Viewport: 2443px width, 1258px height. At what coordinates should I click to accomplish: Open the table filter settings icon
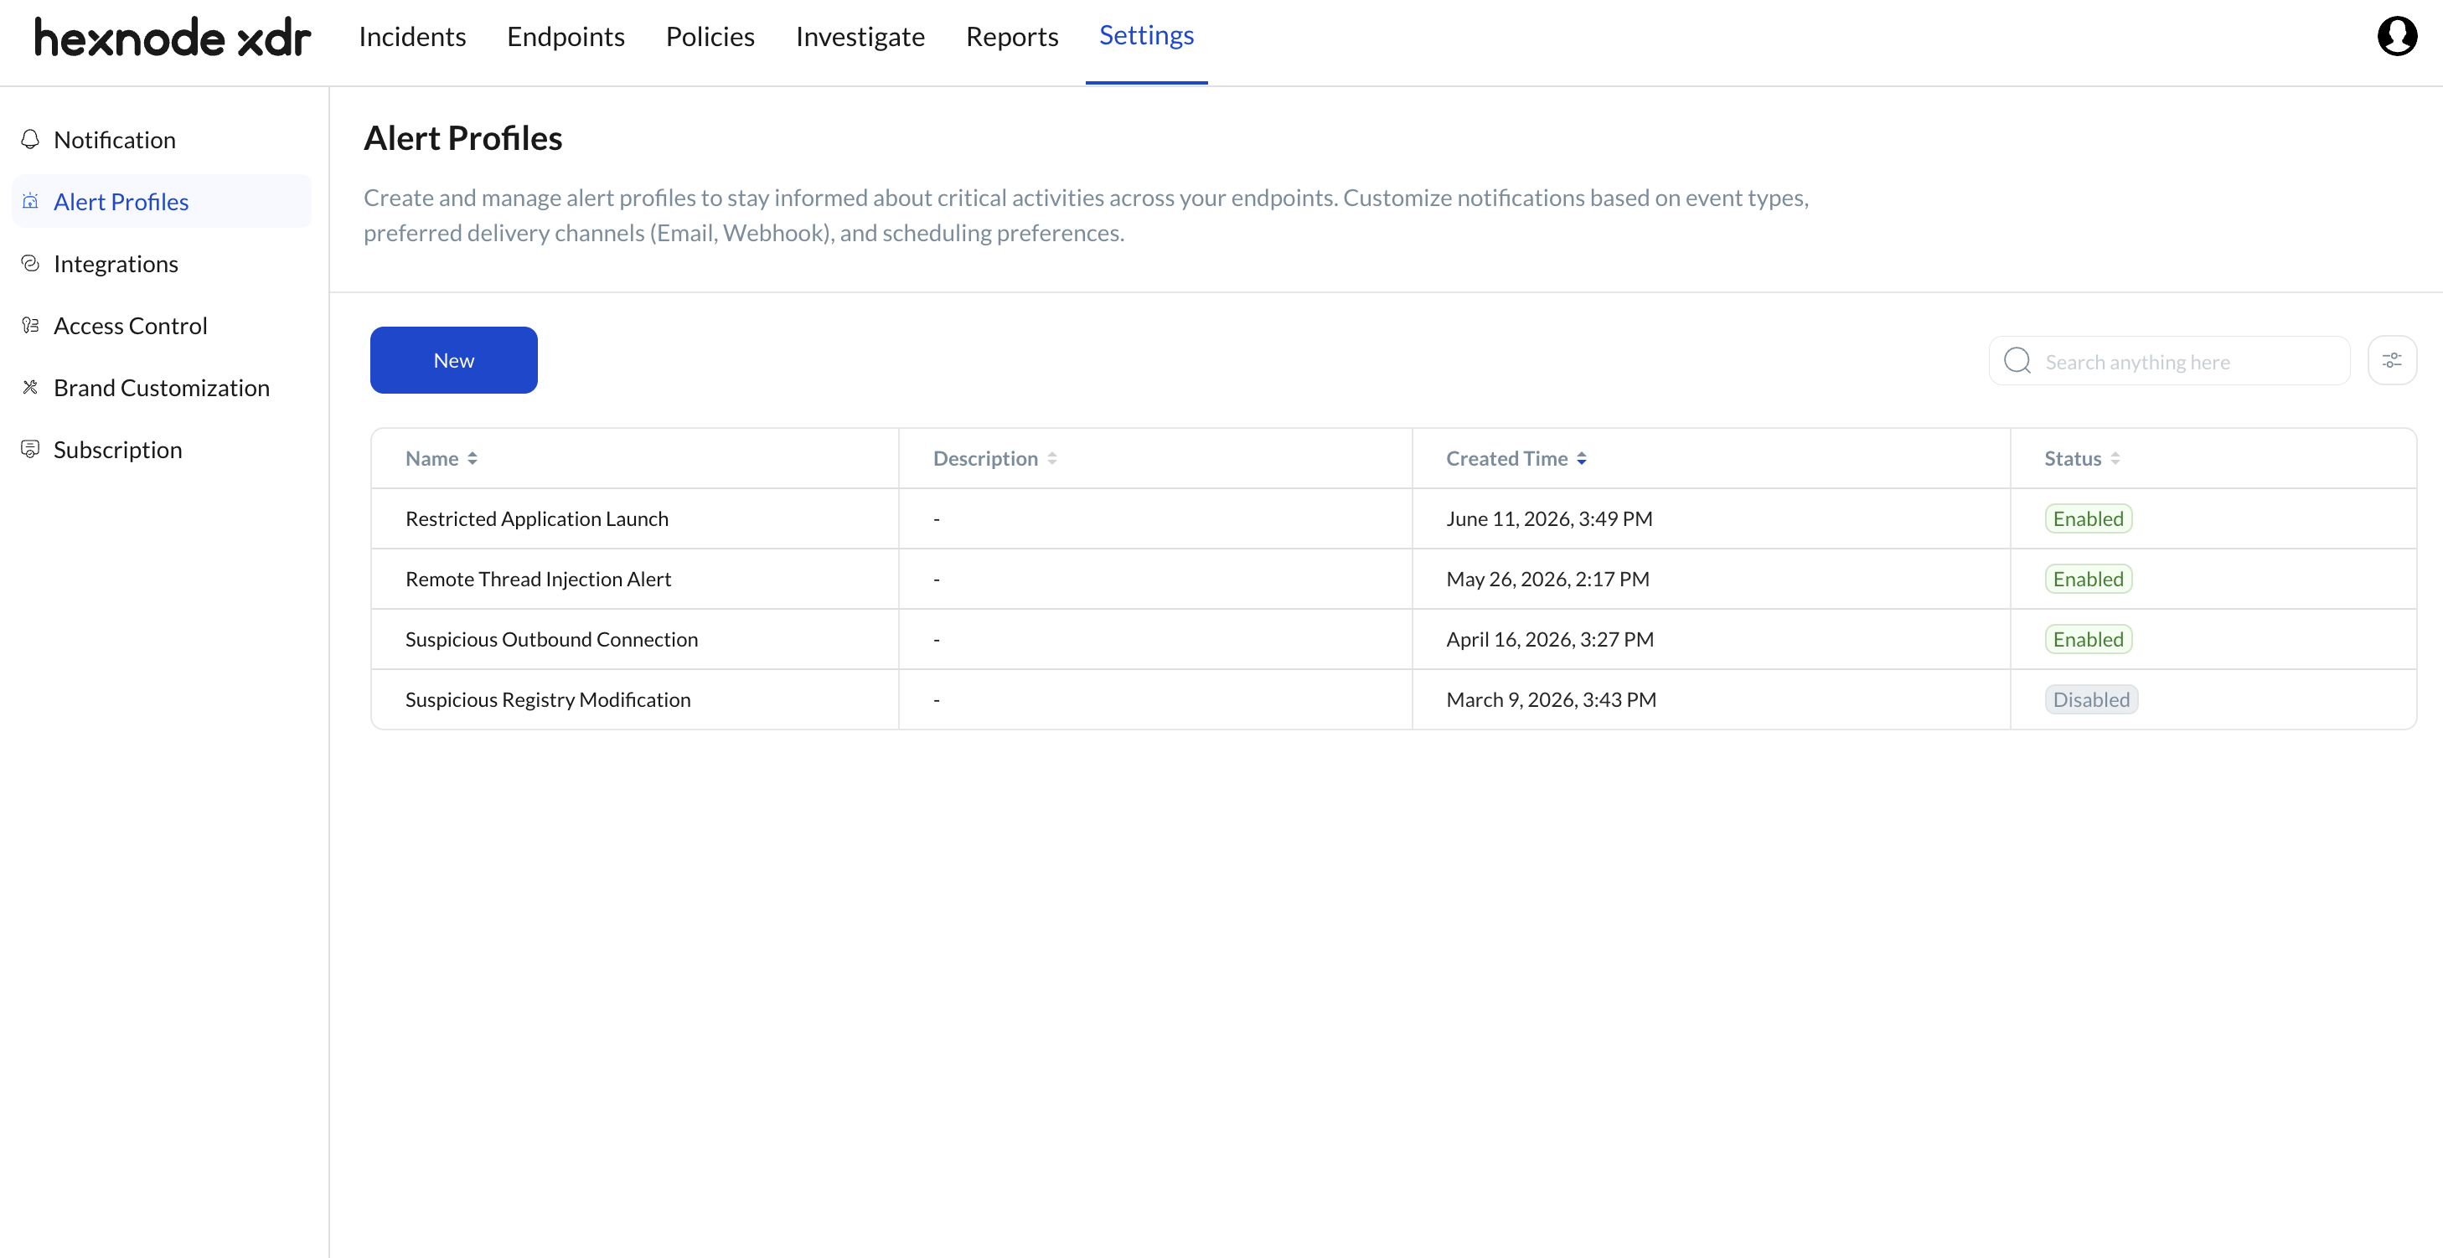2392,360
